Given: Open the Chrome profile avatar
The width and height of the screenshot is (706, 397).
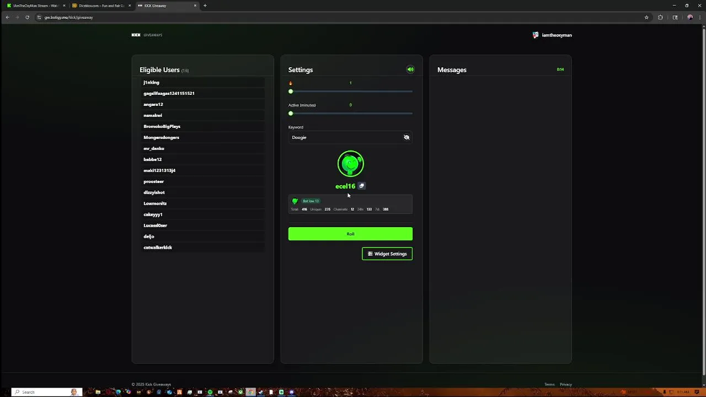Looking at the screenshot, I should [x=689, y=17].
